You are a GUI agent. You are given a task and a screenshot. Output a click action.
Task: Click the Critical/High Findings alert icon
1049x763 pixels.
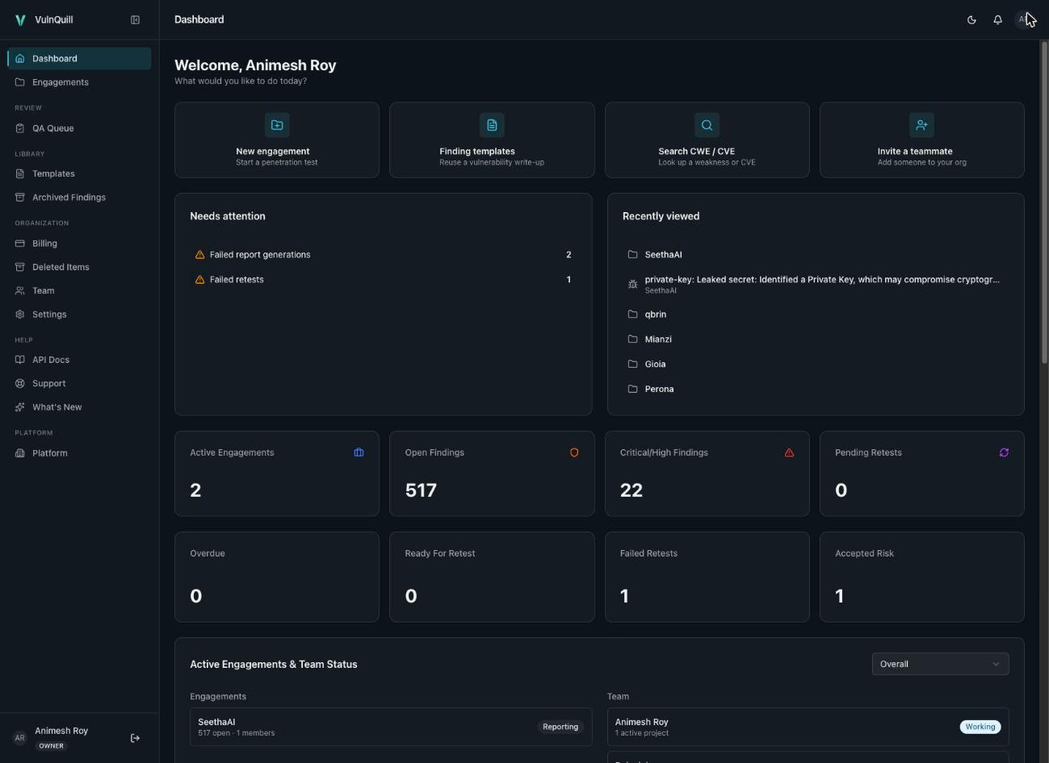pos(789,452)
